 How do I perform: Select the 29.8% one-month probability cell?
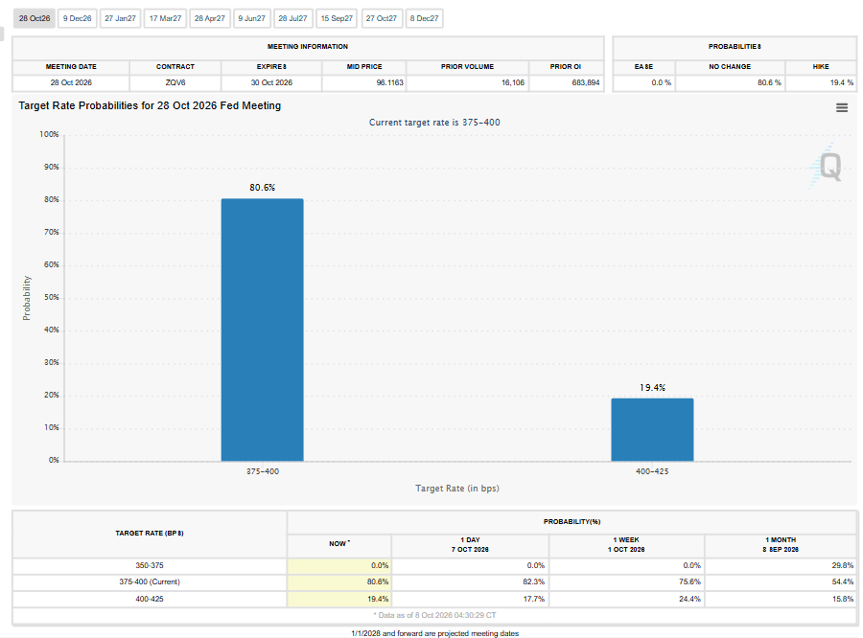pyautogui.click(x=781, y=565)
